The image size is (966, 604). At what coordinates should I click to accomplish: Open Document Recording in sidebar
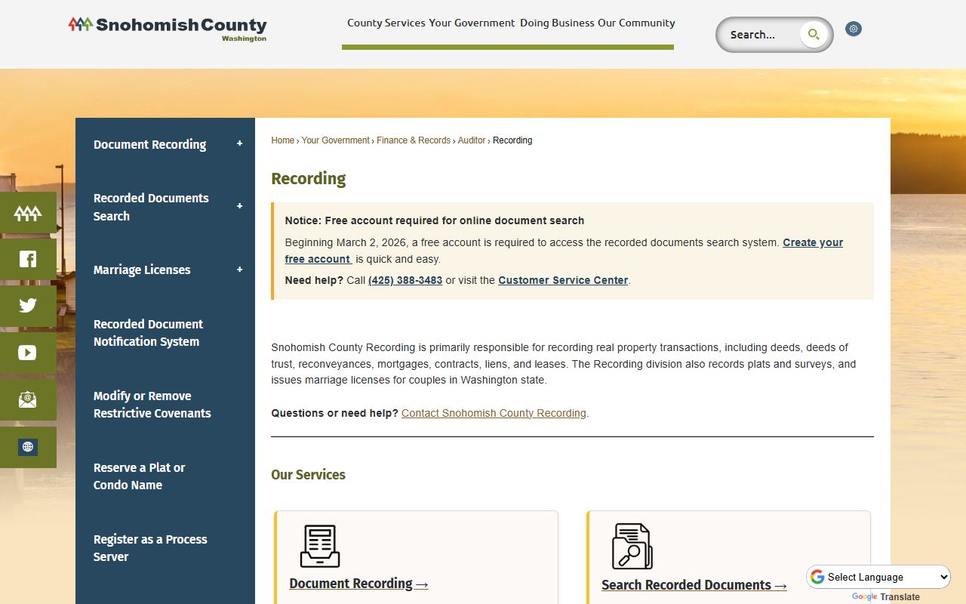click(x=149, y=144)
